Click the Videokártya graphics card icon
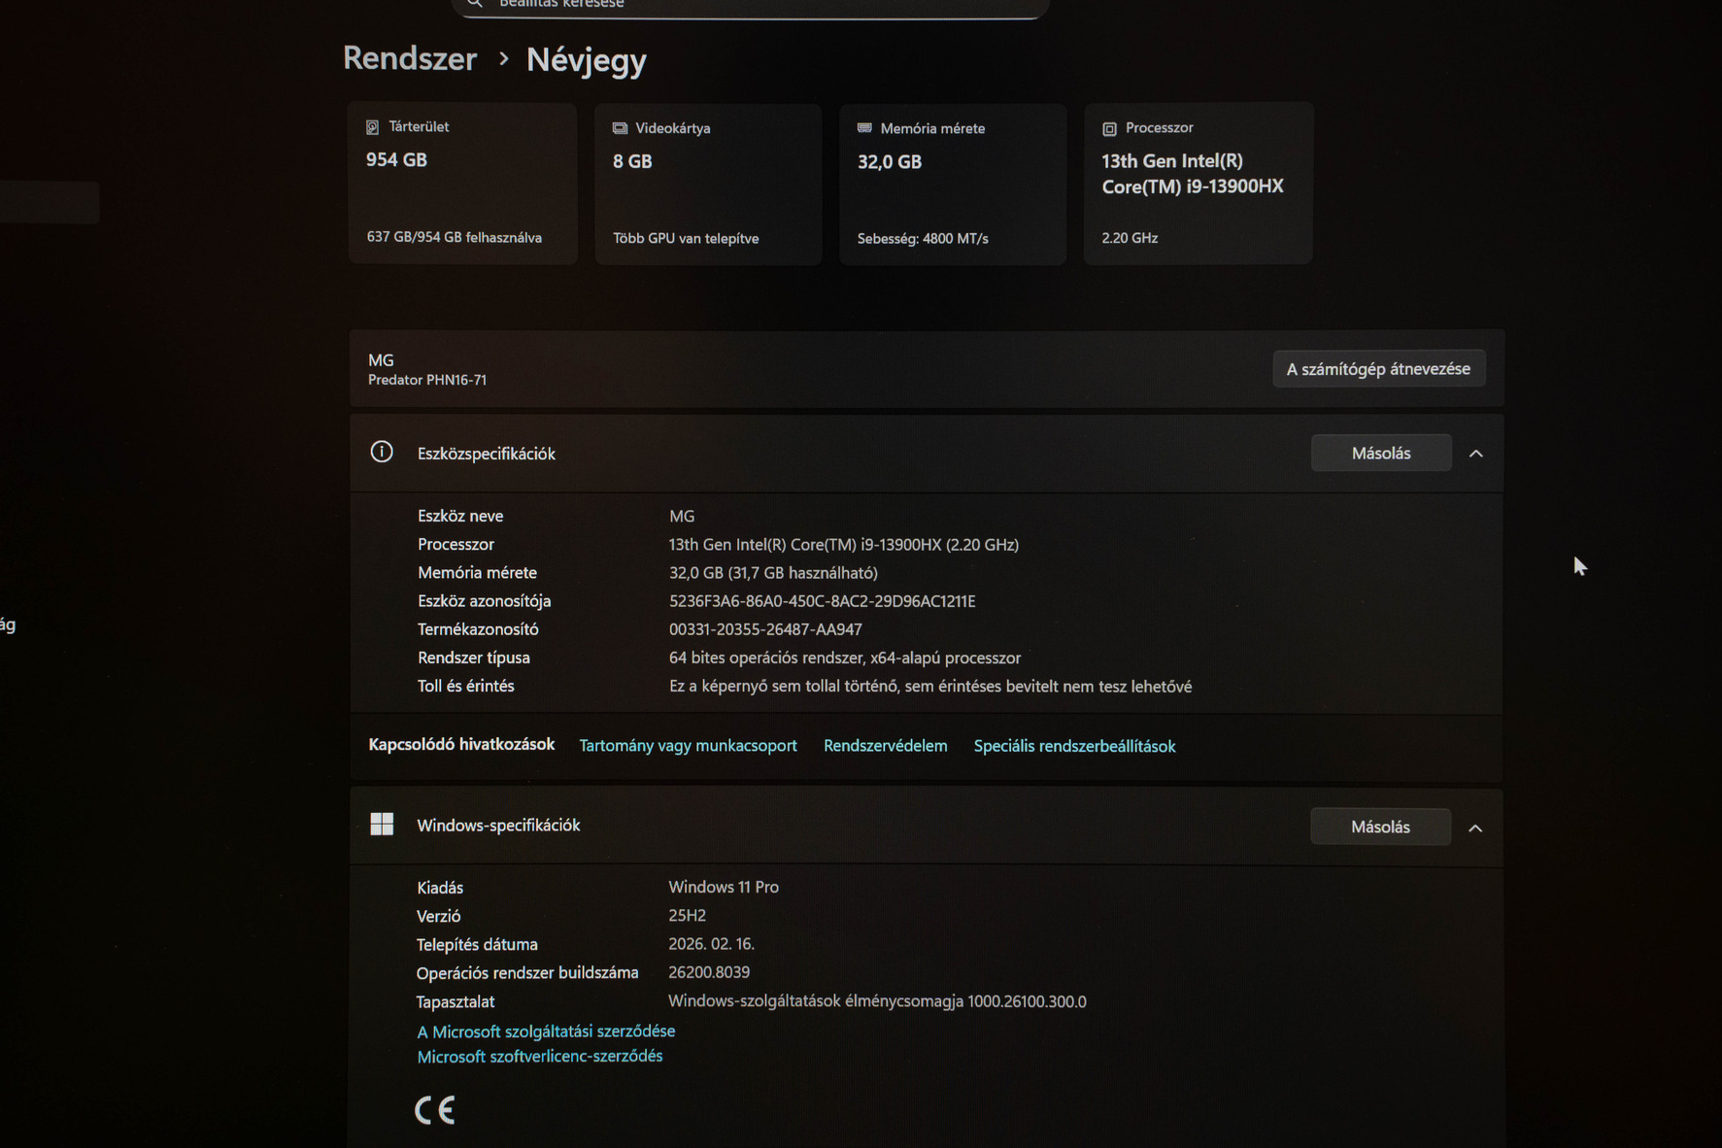 [620, 128]
